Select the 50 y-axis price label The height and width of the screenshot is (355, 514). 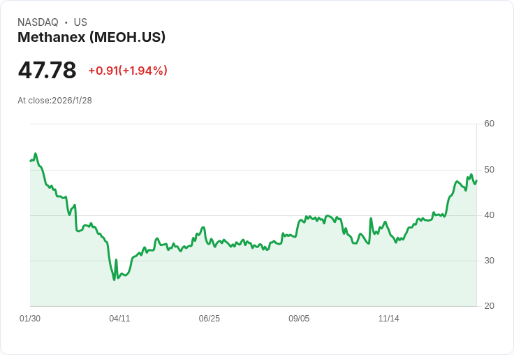[489, 170]
